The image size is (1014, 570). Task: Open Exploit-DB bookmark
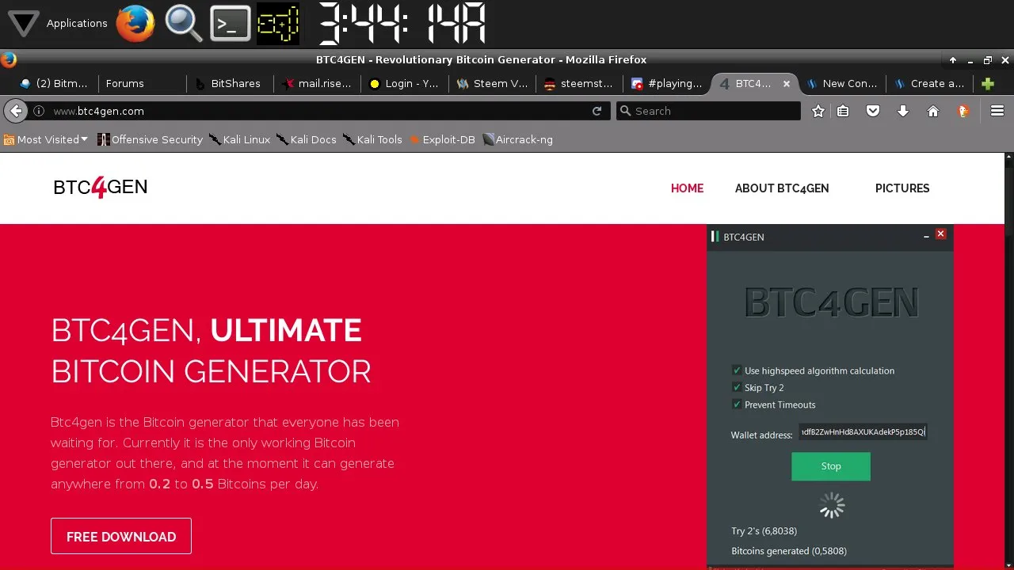coord(441,139)
